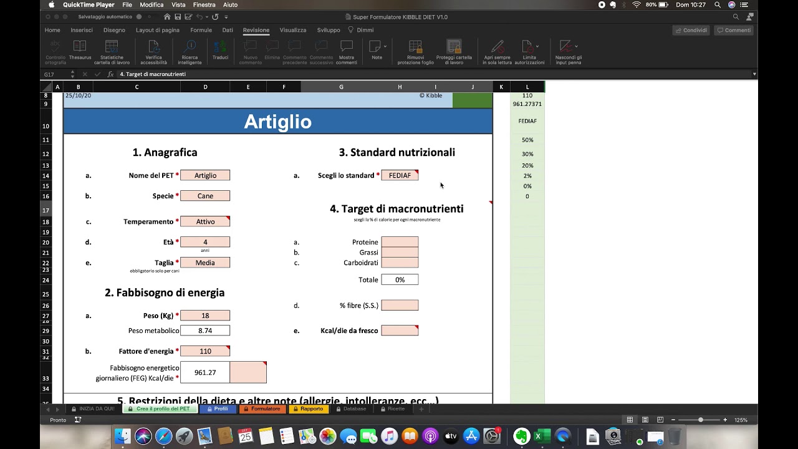Screen dimensions: 798x449
Task: Switch to the Formulatore sheet tab
Action: (x=262, y=409)
